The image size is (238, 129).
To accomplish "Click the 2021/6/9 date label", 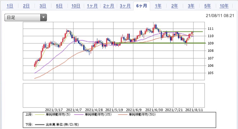I will pyautogui.click(x=134, y=110).
